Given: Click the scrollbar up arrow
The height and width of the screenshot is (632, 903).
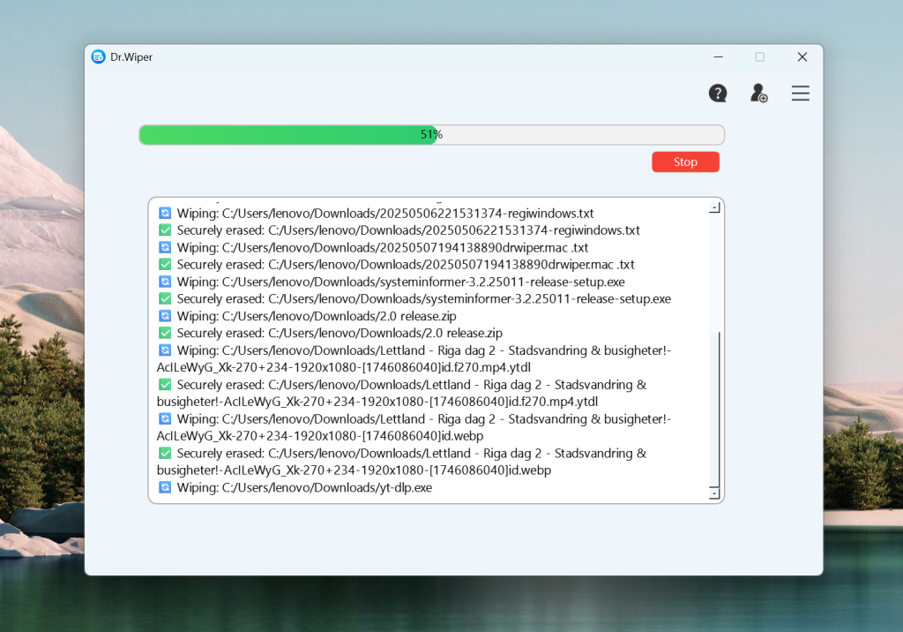Looking at the screenshot, I should [714, 207].
